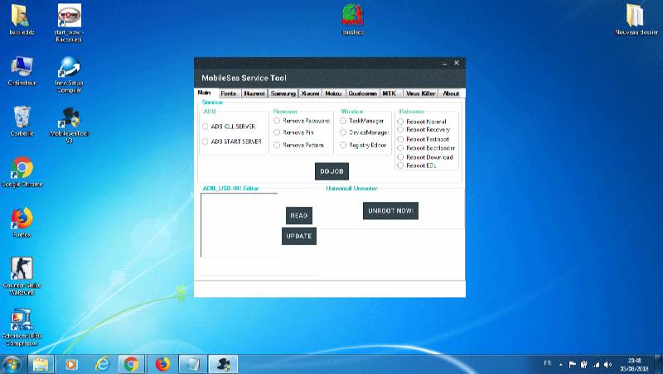Viewport: 663px width, 374px height.
Task: Open the Ordinateur desktop icon
Action: click(22, 71)
